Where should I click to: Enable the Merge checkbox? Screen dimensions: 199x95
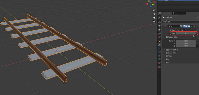(167, 56)
